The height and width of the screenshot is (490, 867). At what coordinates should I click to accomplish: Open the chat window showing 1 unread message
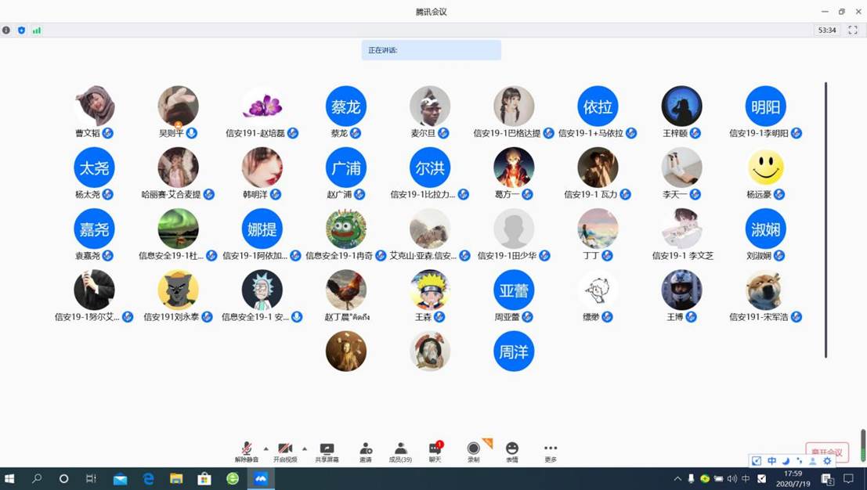click(x=434, y=448)
